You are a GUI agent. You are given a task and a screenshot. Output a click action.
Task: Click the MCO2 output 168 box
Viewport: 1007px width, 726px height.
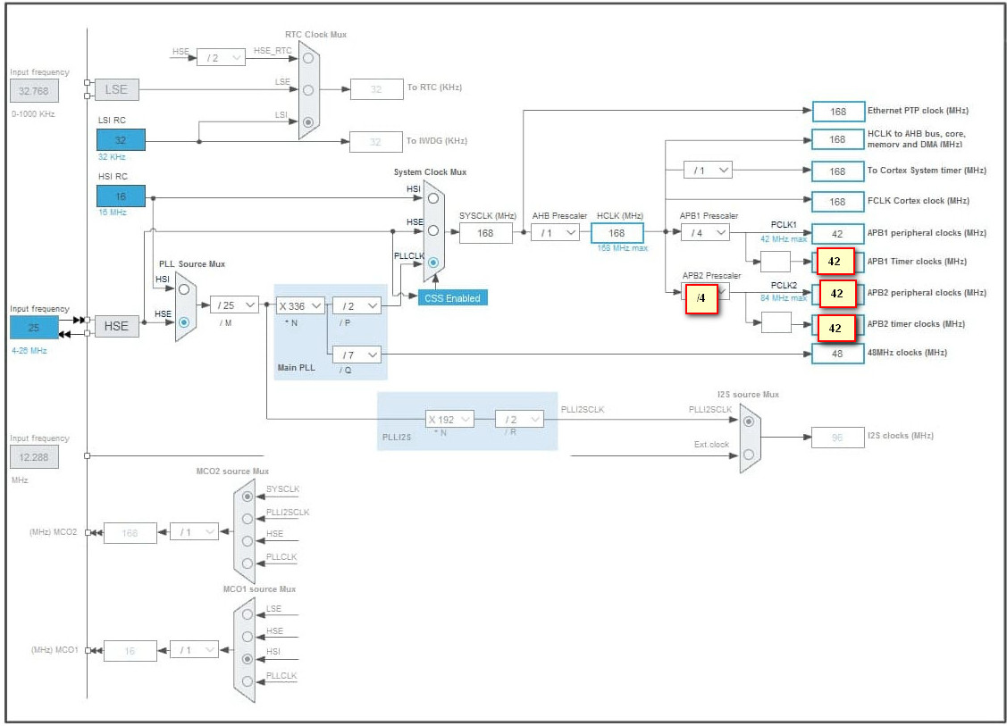[130, 533]
